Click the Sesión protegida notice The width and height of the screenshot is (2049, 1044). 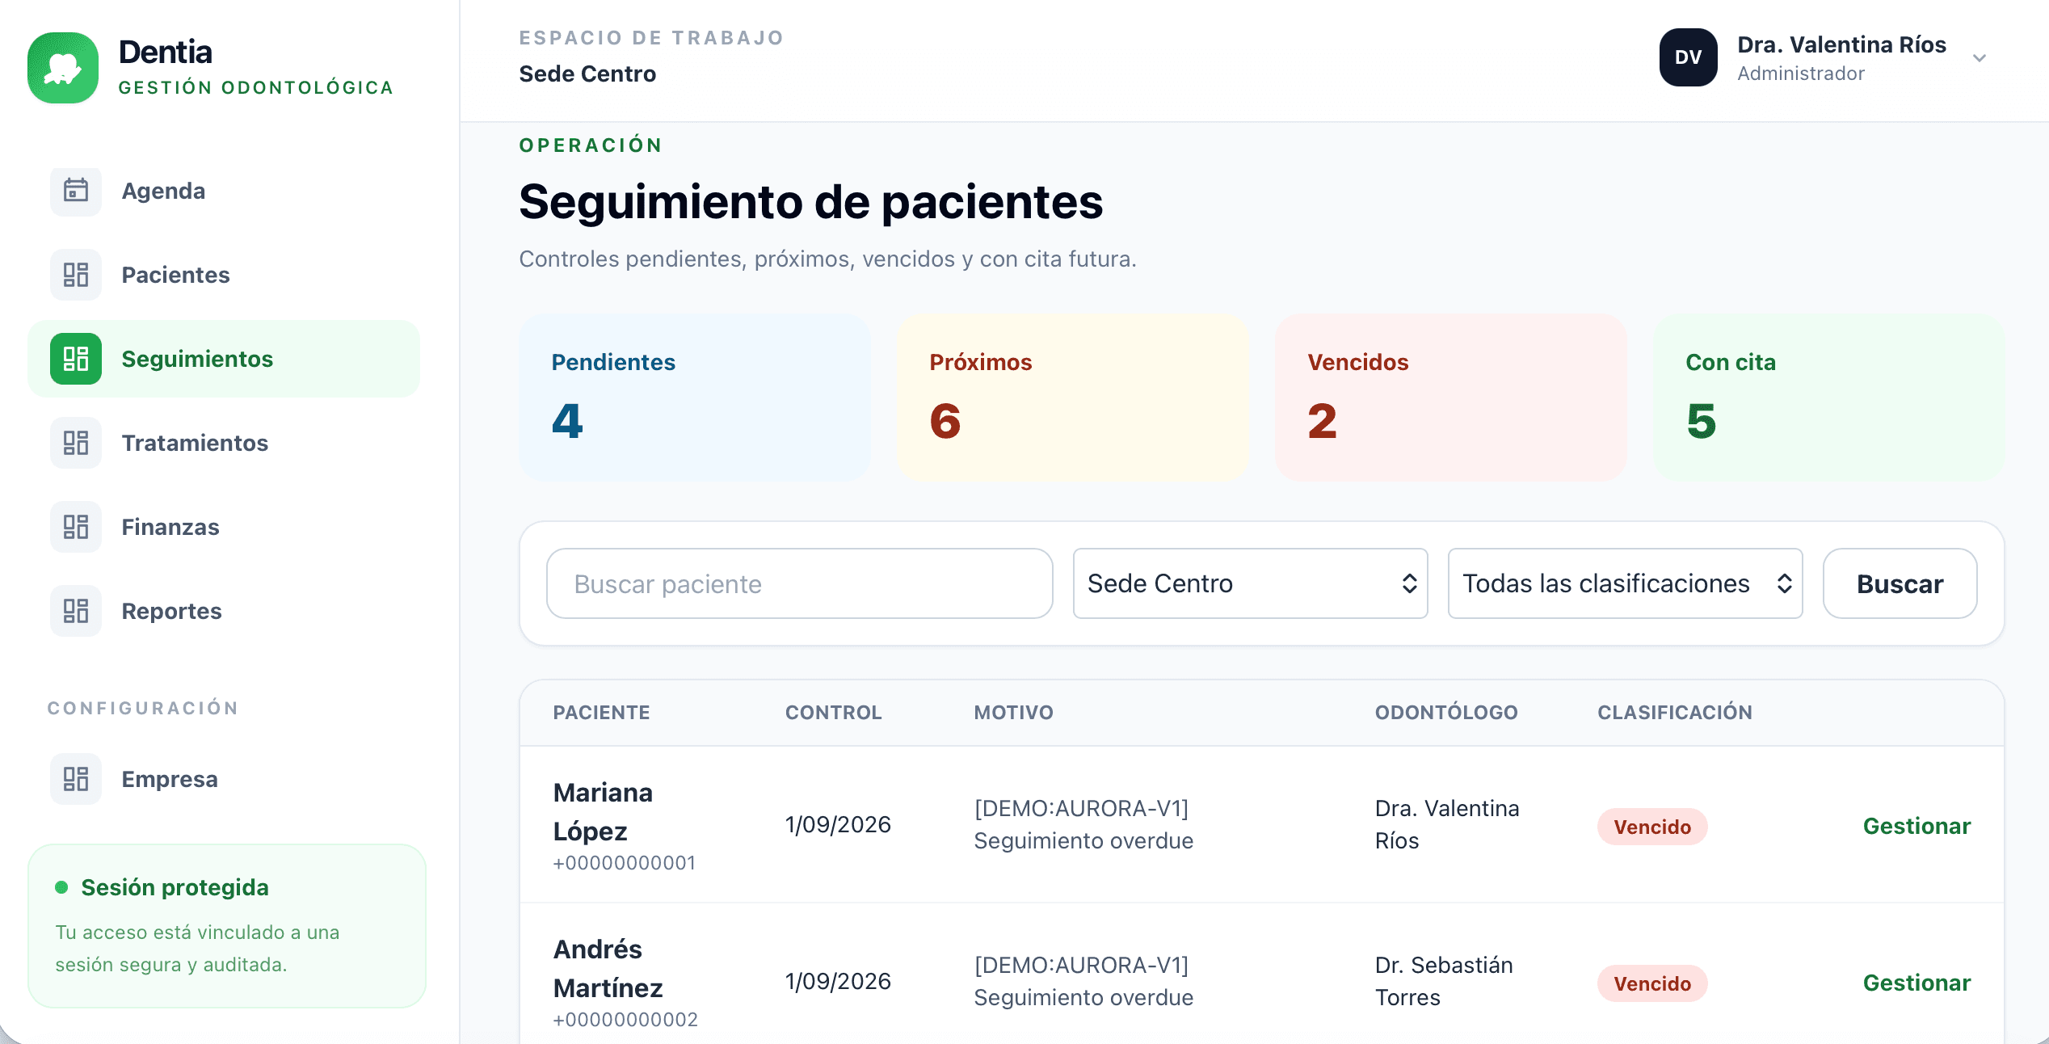(x=227, y=926)
